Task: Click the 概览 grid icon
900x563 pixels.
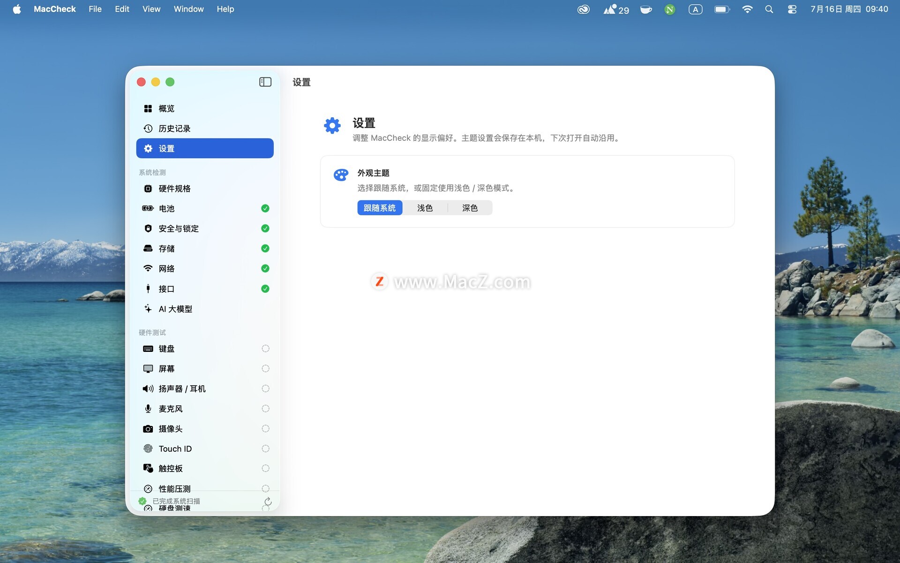Action: point(148,108)
